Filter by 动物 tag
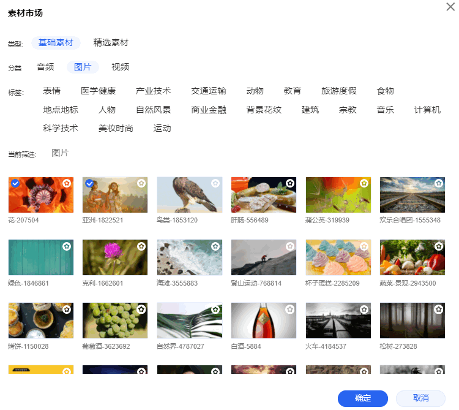The height and width of the screenshot is (410, 459). click(x=255, y=91)
